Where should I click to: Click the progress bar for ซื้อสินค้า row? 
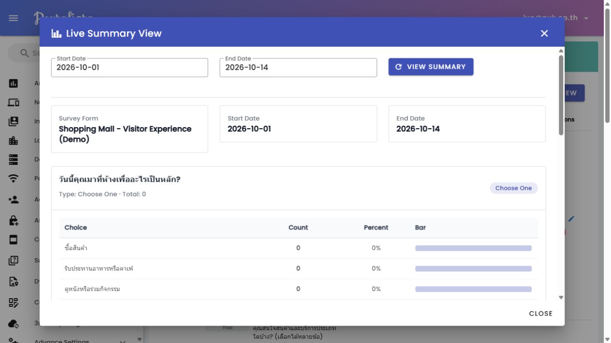(473, 248)
